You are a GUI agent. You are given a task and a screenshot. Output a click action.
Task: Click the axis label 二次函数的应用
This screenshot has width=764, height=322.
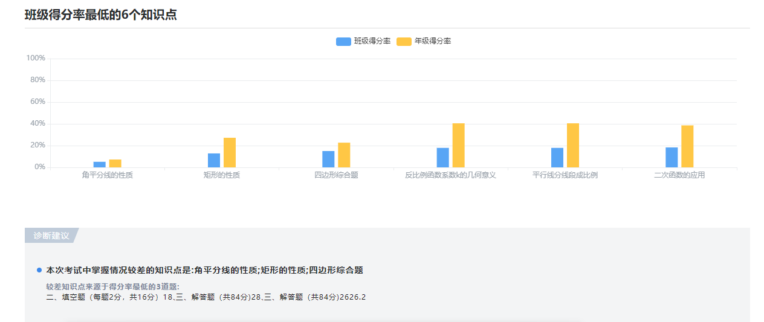(679, 175)
